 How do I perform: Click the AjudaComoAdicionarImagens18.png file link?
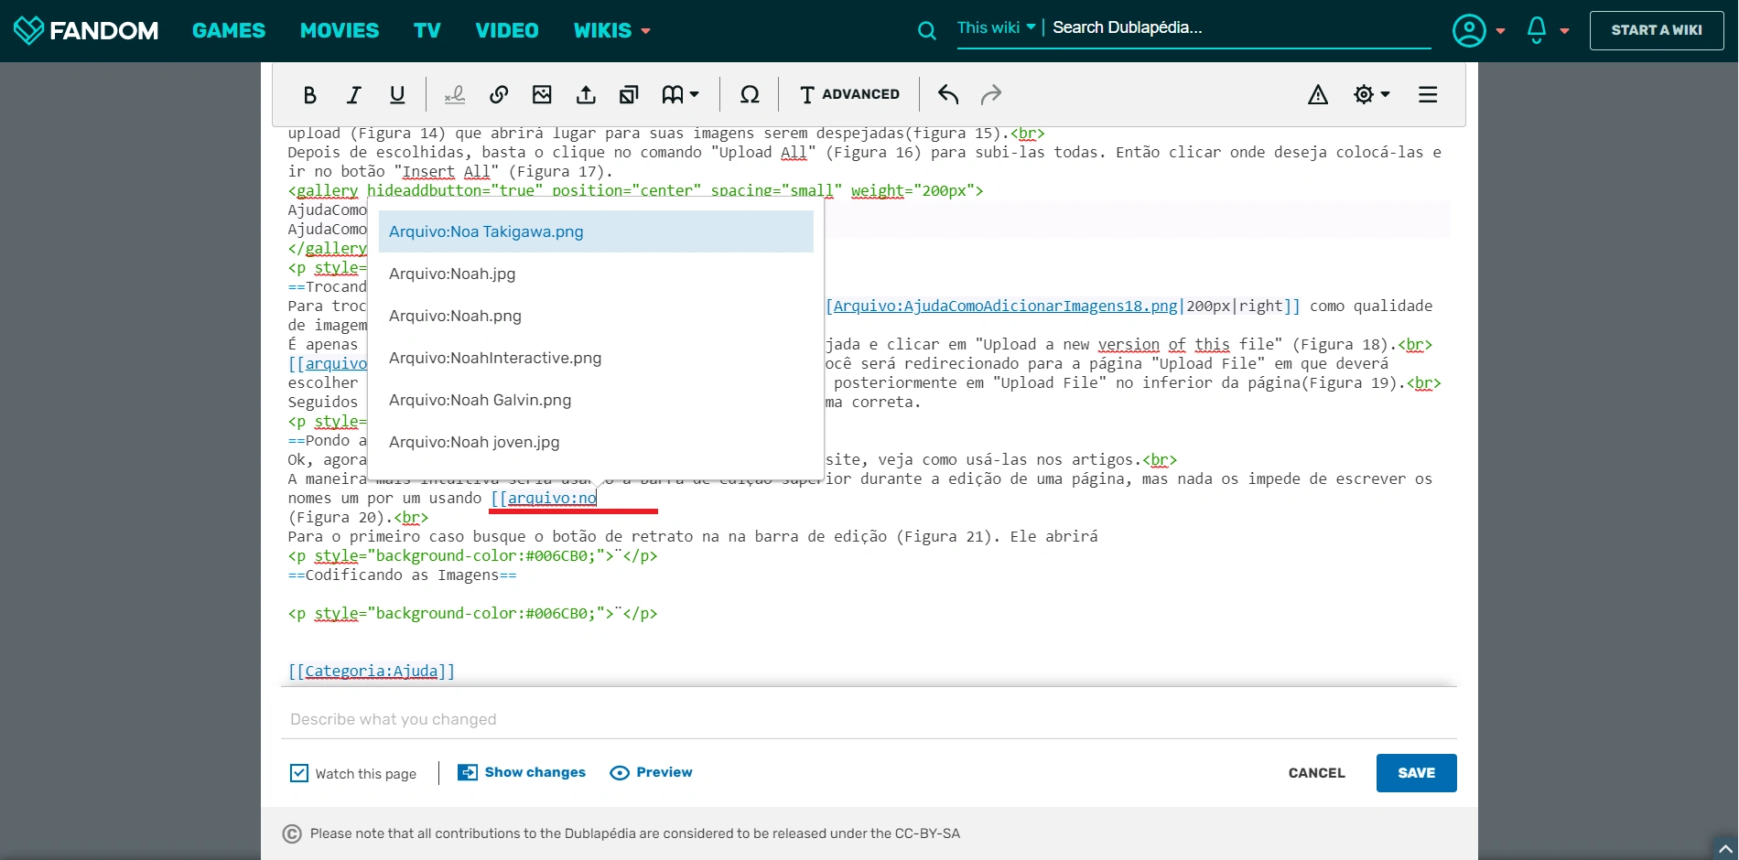click(x=1004, y=306)
